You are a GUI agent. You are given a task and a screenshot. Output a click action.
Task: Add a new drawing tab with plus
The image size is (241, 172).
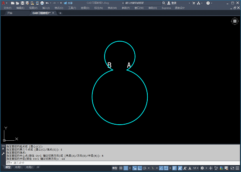click(x=60, y=13)
